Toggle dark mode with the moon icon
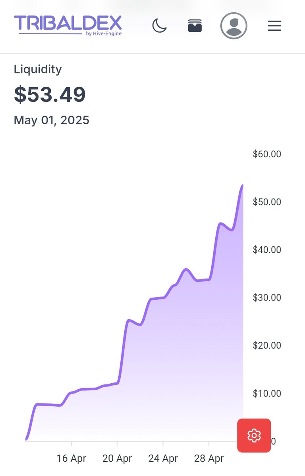The height and width of the screenshot is (476, 305). pyautogui.click(x=159, y=26)
